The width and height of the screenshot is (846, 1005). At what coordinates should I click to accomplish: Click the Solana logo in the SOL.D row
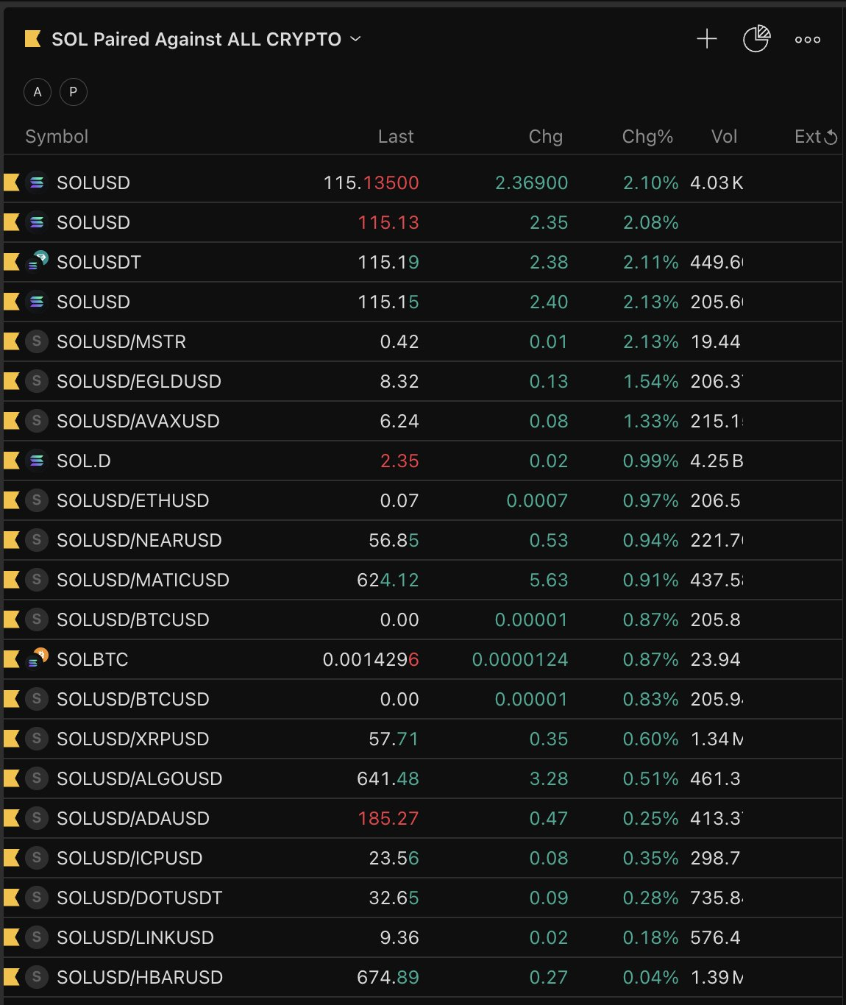click(x=36, y=461)
